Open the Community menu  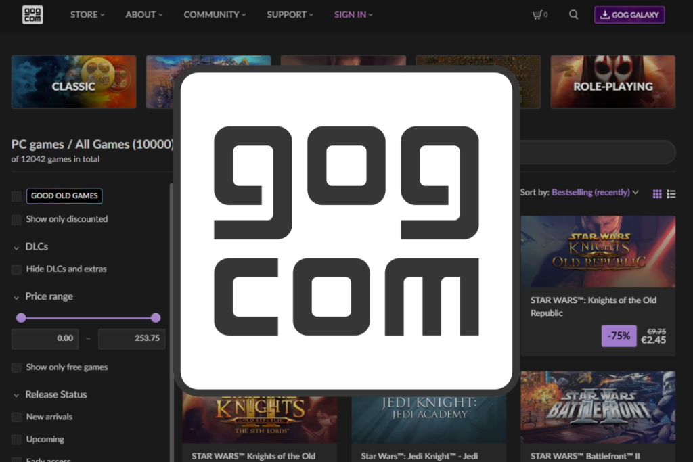tap(215, 15)
